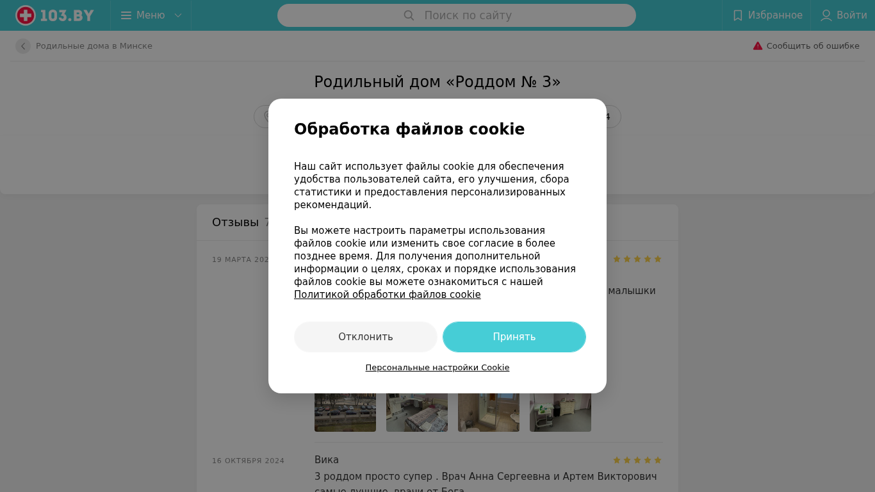Expand the Меню dropdown chevron
The height and width of the screenshot is (492, 875).
pyautogui.click(x=178, y=15)
